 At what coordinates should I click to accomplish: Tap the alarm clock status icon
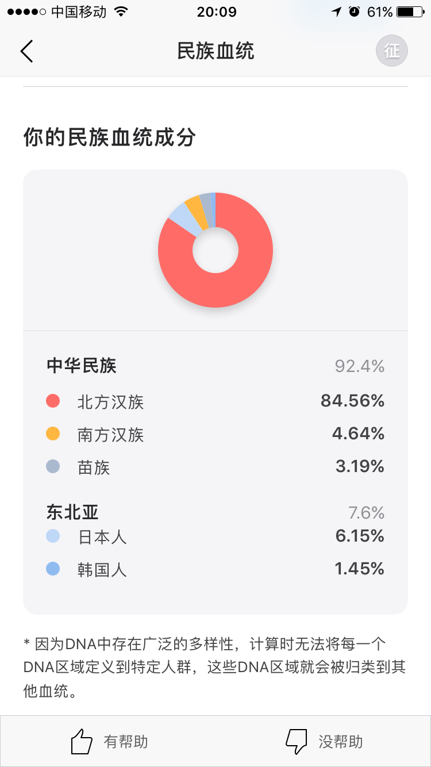click(x=354, y=11)
